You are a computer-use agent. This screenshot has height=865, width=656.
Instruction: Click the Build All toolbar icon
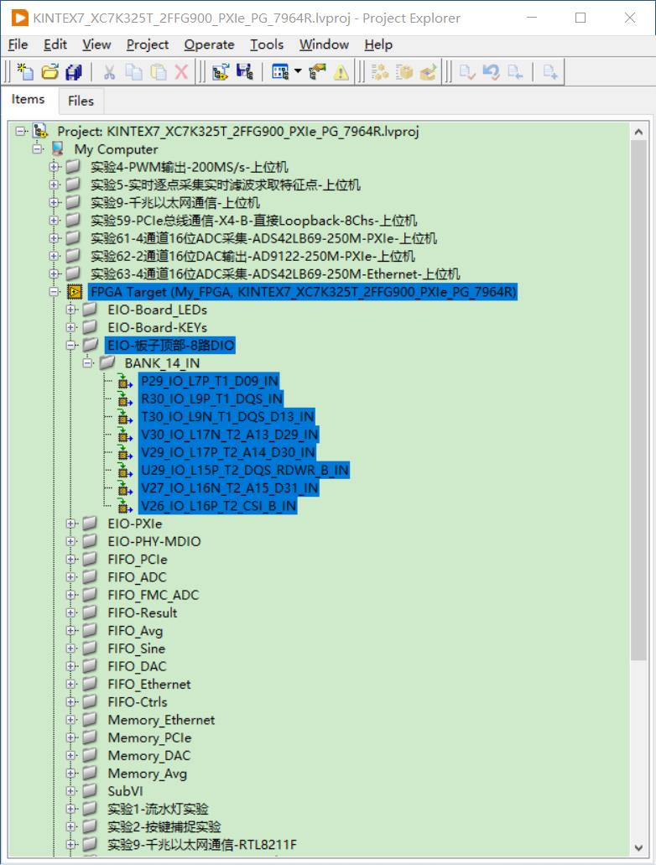(x=379, y=71)
